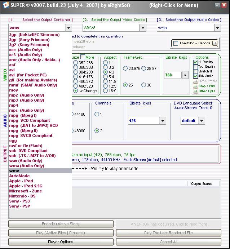
Task: Set frame rate to 29.97
Action: [x=143, y=68]
